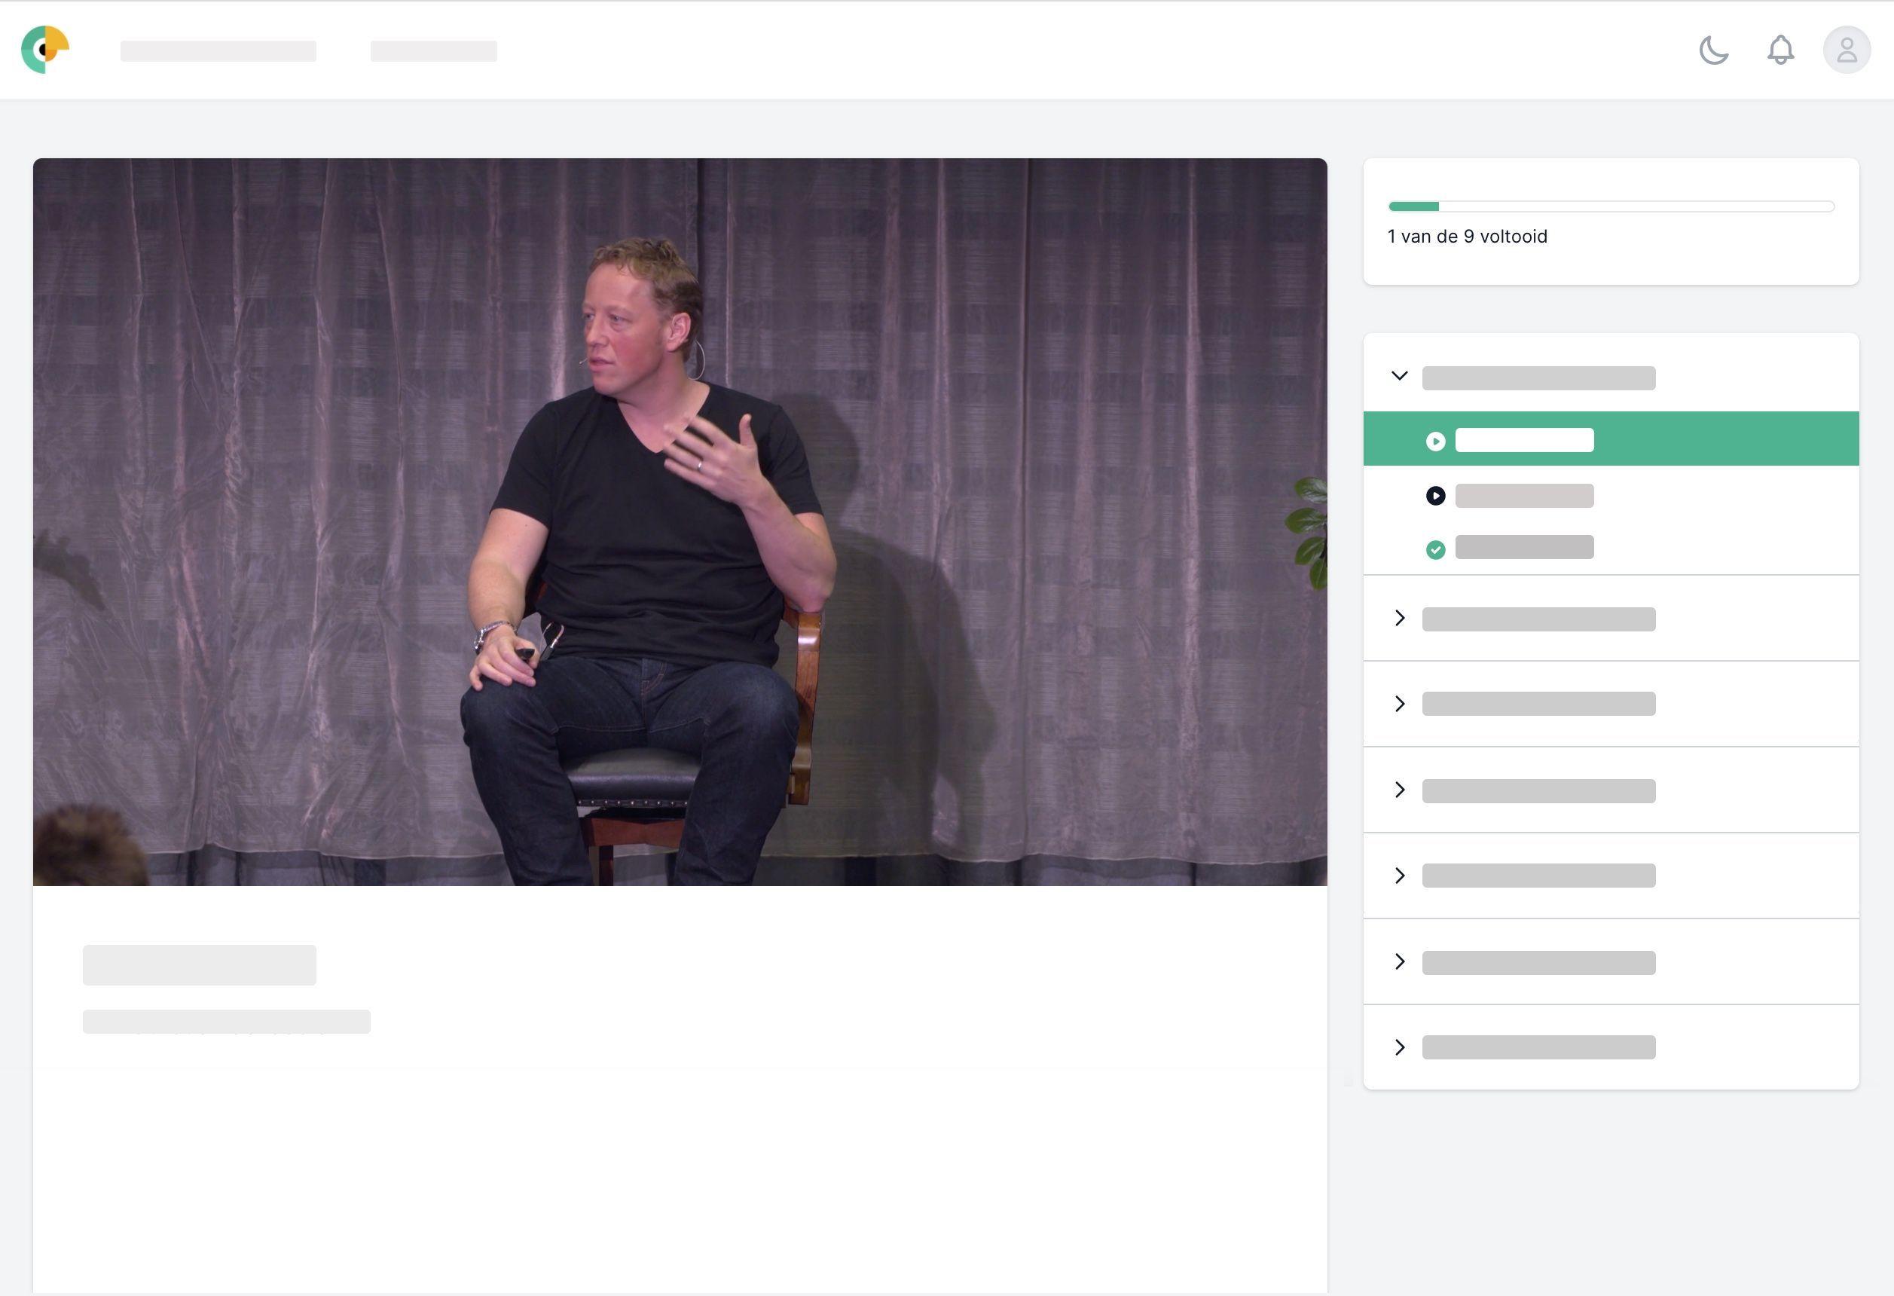Viewport: 1894px width, 1296px height.
Task: Expand the fourth course section chevron
Action: [x=1399, y=790]
